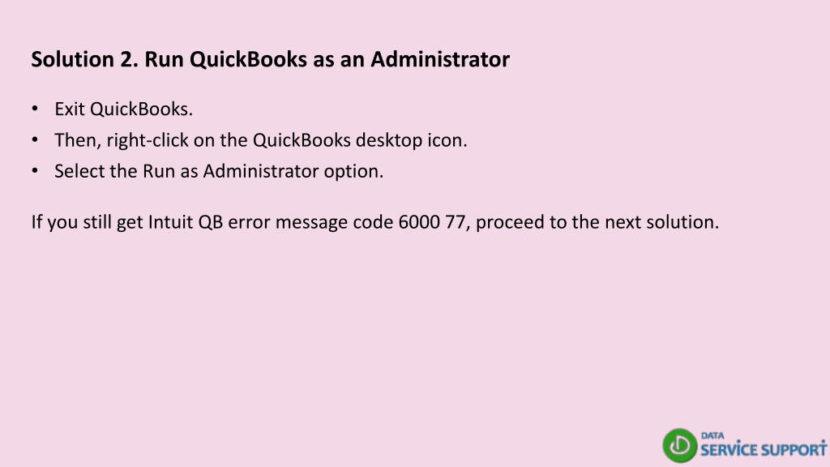Select the Solution 2 slide heading
The height and width of the screenshot is (467, 830).
tap(270, 58)
